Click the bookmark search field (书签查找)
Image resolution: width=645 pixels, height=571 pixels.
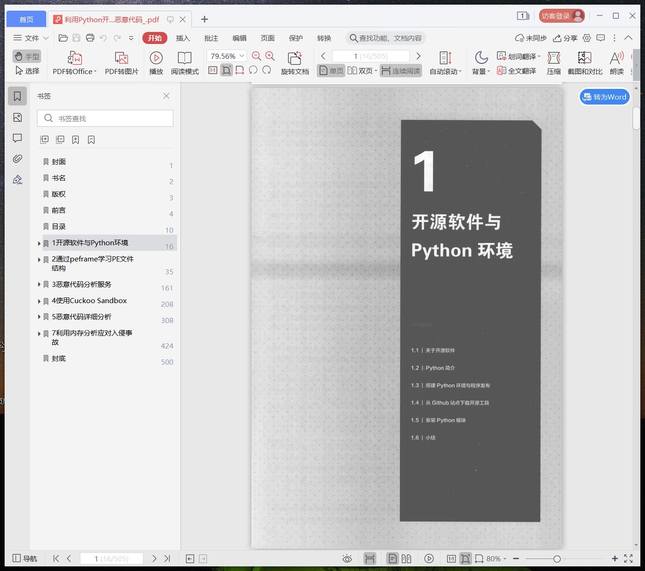[x=105, y=118]
